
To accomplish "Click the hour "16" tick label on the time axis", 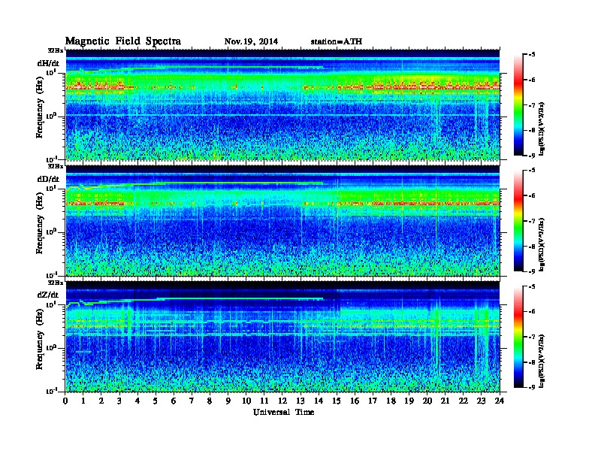I will point(355,401).
